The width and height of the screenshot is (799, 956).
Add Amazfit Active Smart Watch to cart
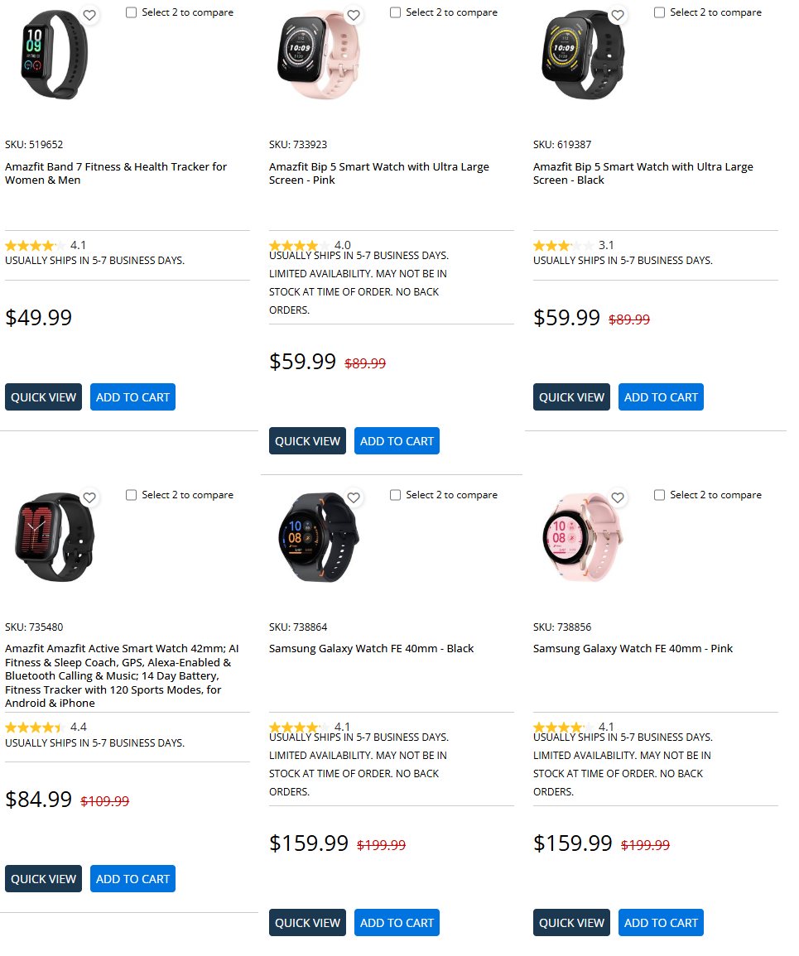(x=132, y=878)
